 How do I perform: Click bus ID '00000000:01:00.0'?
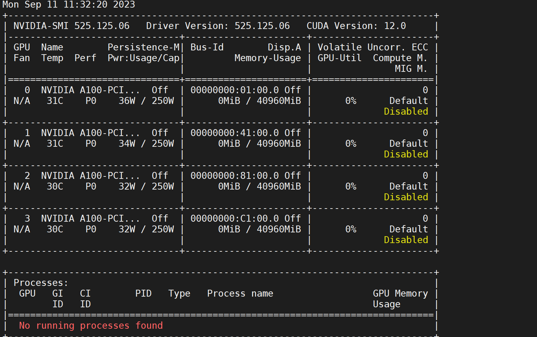point(235,90)
